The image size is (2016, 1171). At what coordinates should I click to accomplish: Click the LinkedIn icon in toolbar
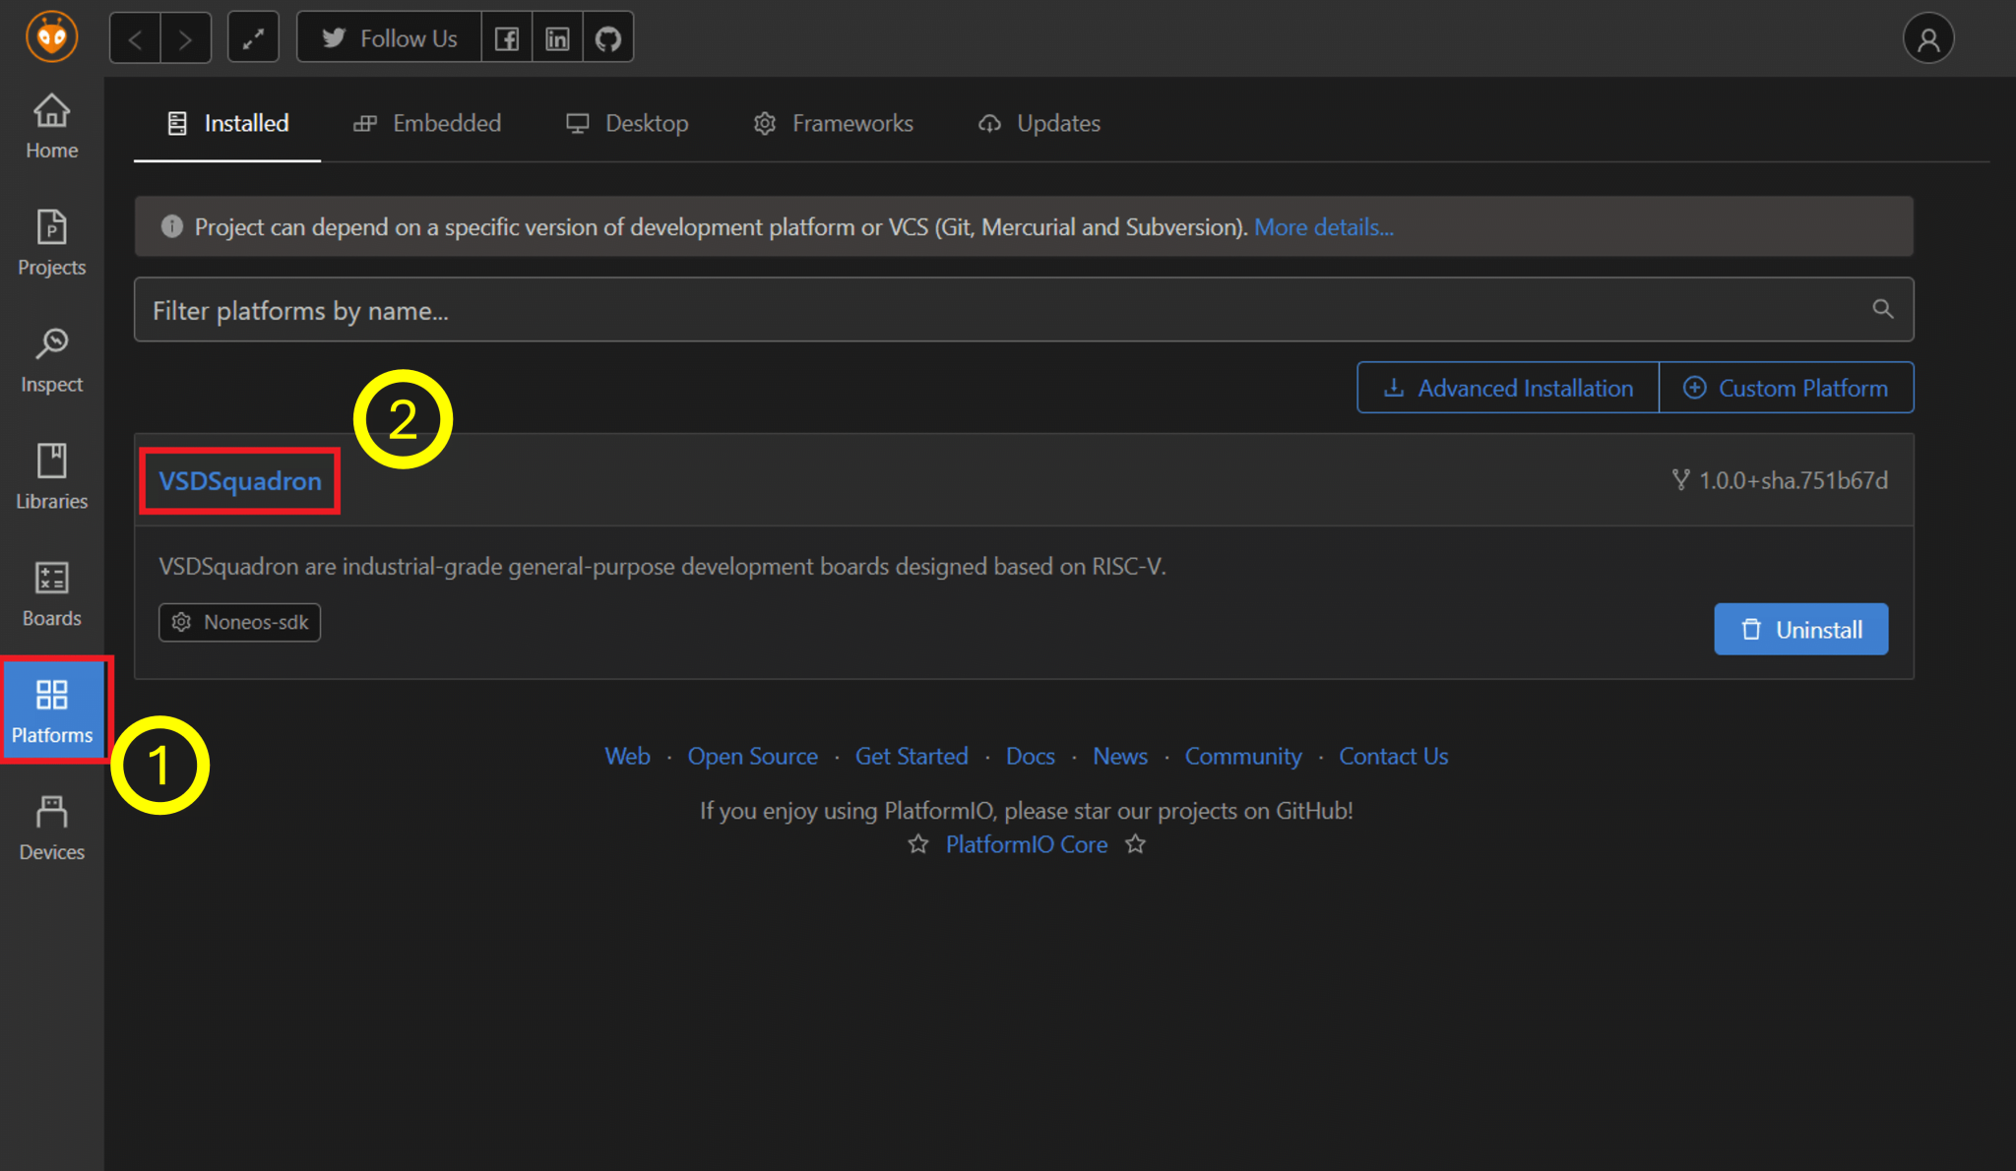pos(557,38)
